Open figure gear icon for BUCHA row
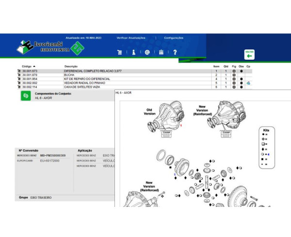 234,75
